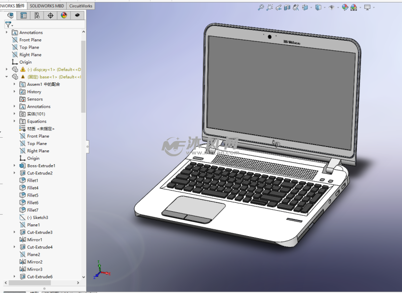Click the Zoom to Fit icon
402x293 pixels.
click(x=261, y=7)
